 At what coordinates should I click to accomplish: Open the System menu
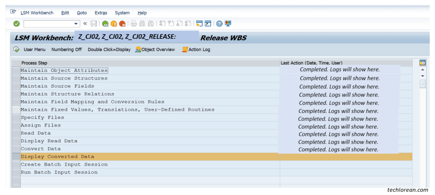(x=122, y=13)
